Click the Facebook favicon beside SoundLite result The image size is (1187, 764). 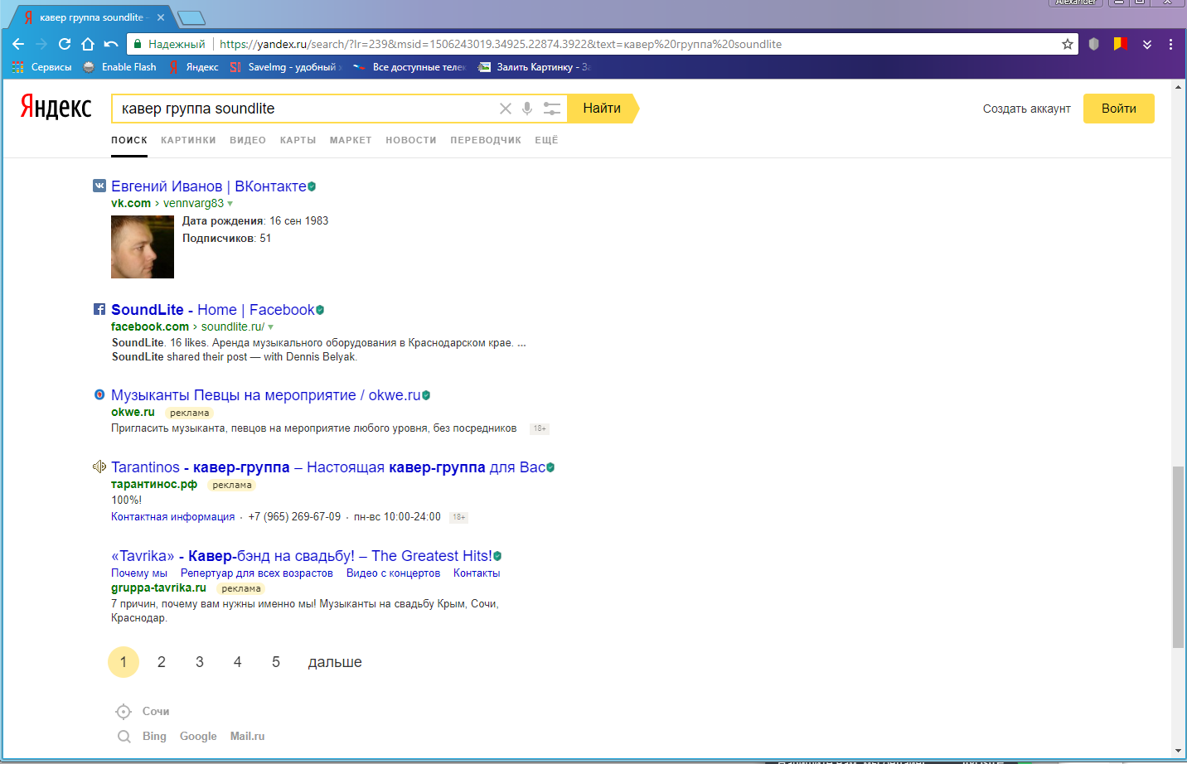coord(99,309)
